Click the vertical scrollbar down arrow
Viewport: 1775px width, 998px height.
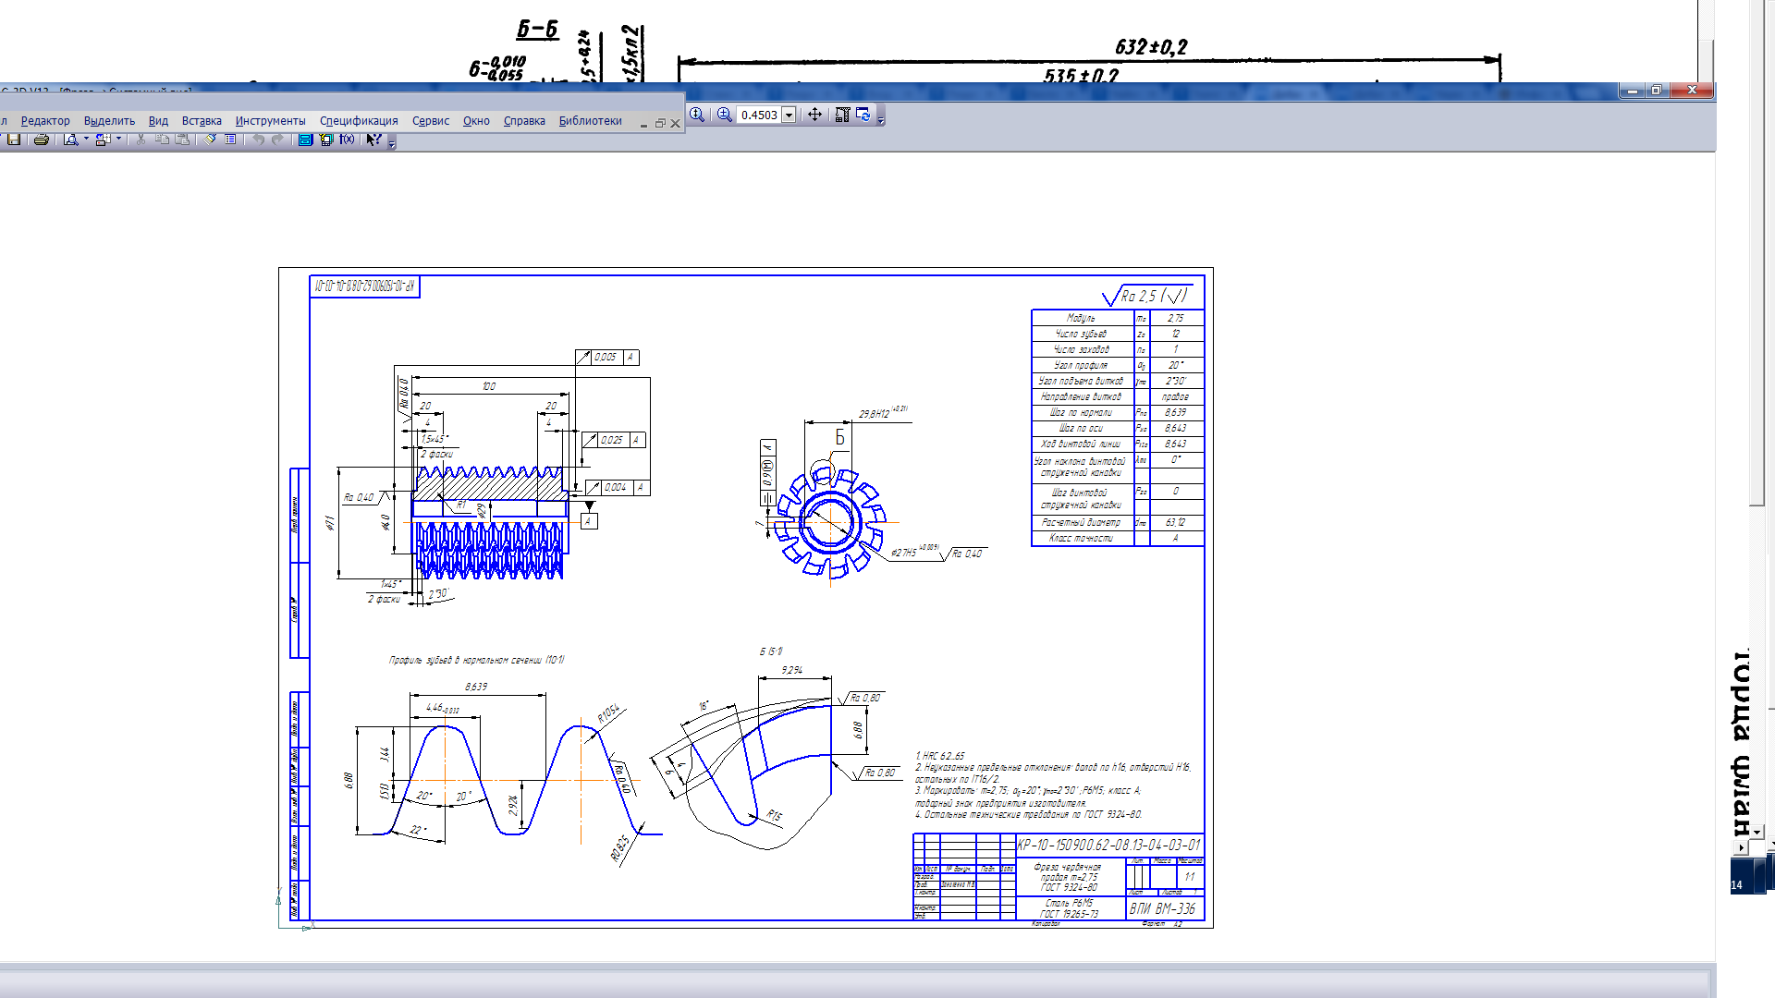click(1757, 832)
